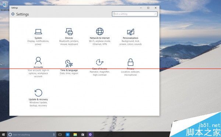Viewport: 221px width, 137px height.
Task: Select the Settings app taskbar icon
Action: (x=90, y=134)
